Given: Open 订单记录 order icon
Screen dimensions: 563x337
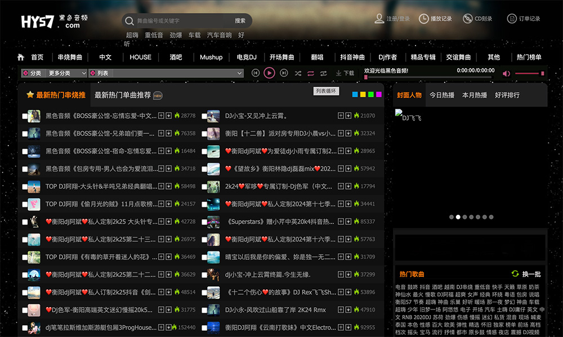Looking at the screenshot, I should (x=512, y=19).
